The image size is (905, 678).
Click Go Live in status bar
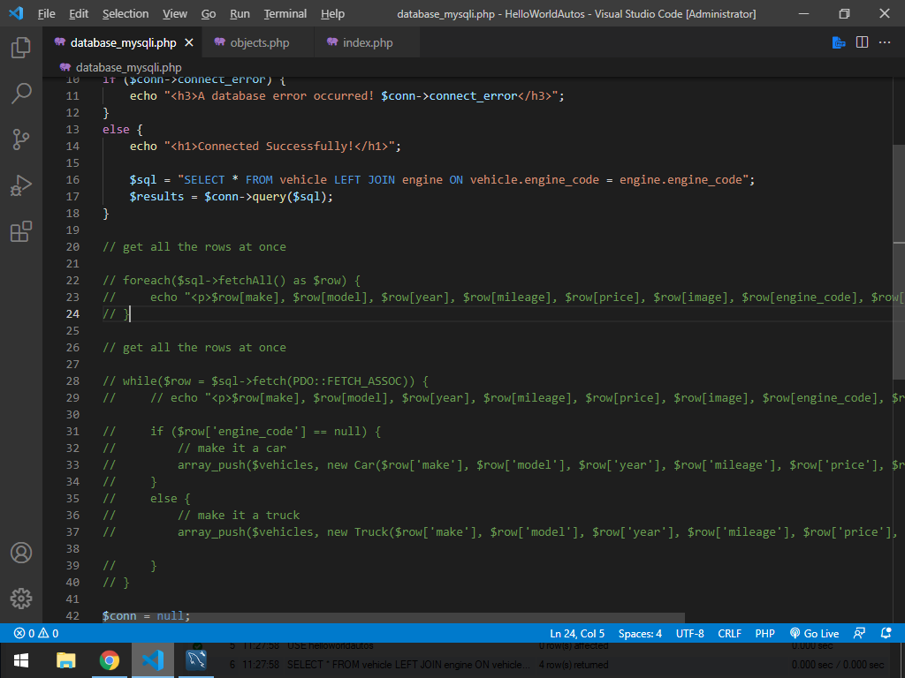[814, 633]
